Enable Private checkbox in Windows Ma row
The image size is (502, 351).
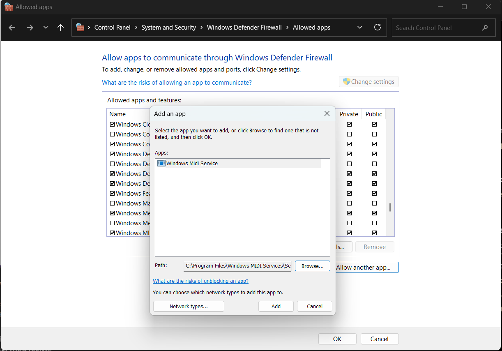[x=349, y=203]
